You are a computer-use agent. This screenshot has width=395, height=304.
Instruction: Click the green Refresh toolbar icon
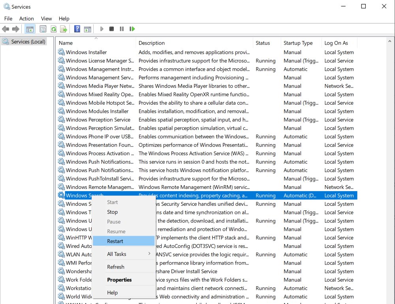click(53, 29)
